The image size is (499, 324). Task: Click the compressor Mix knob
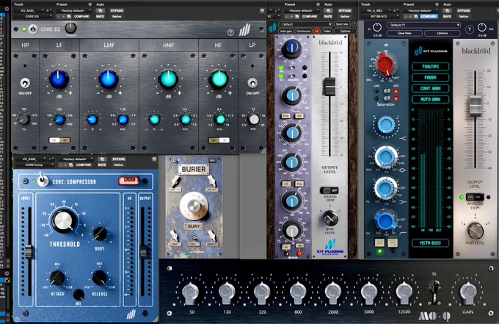(79, 295)
